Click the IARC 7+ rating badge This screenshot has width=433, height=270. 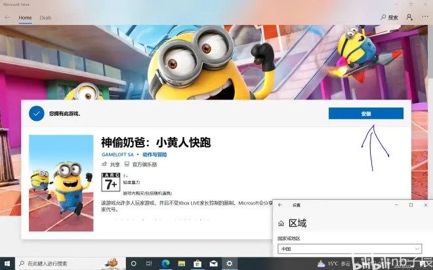(110, 181)
